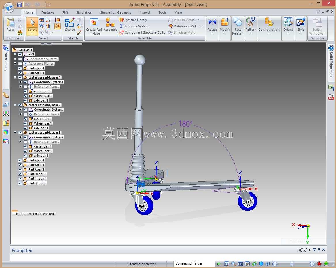This screenshot has width=336, height=268.
Task: Open the View ribbon tab
Action: (178, 12)
